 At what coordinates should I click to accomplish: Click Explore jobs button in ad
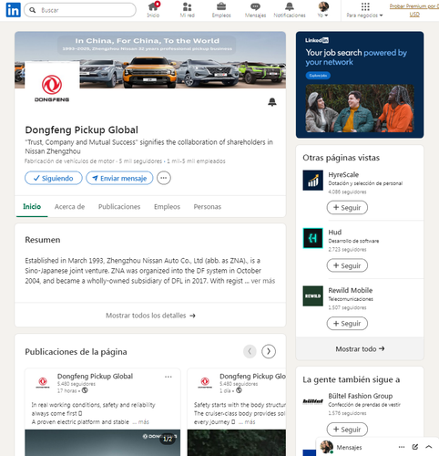point(318,76)
